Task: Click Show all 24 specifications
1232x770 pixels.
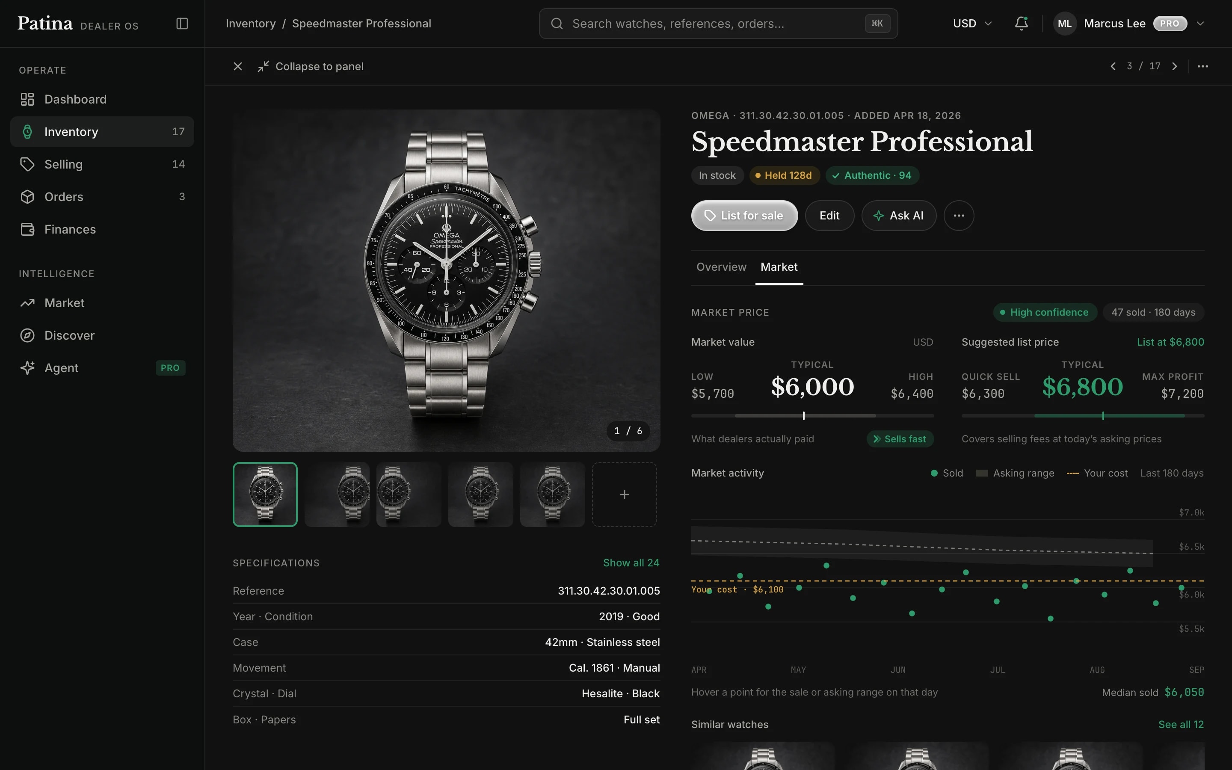Action: pyautogui.click(x=631, y=563)
